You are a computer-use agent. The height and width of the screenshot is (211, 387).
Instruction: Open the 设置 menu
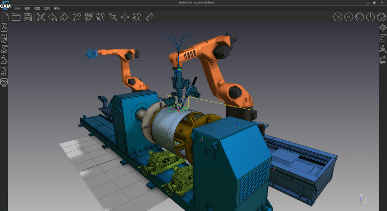[x=37, y=8]
